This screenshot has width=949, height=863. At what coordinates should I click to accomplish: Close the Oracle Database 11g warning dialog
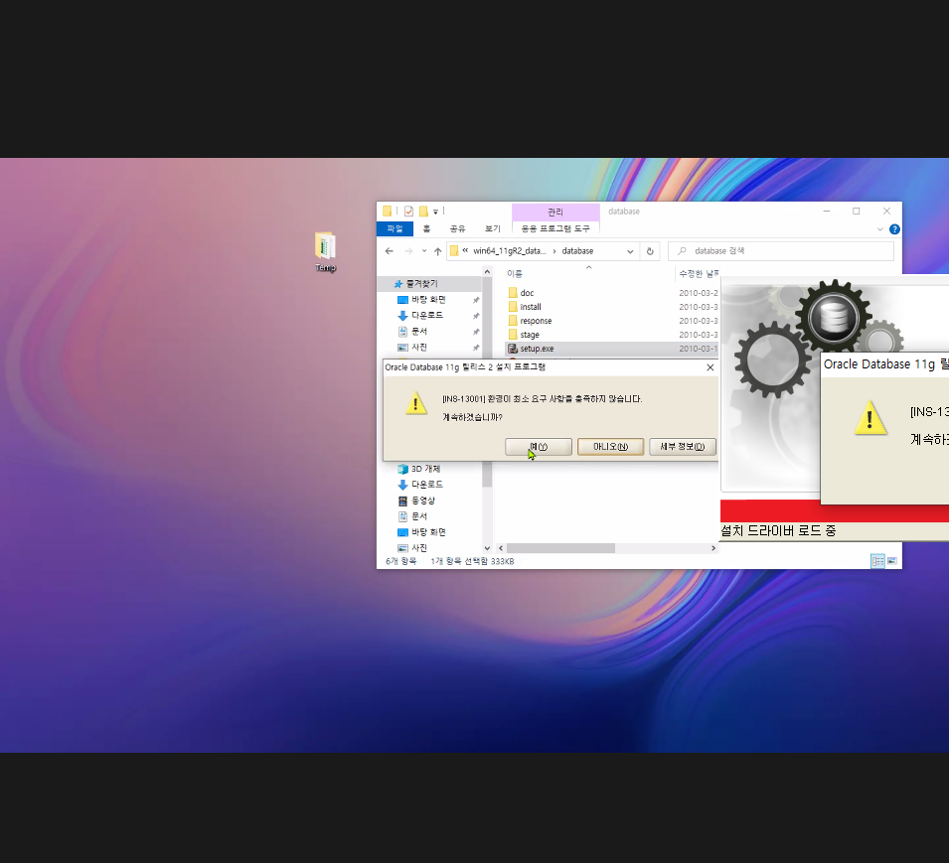coord(710,367)
